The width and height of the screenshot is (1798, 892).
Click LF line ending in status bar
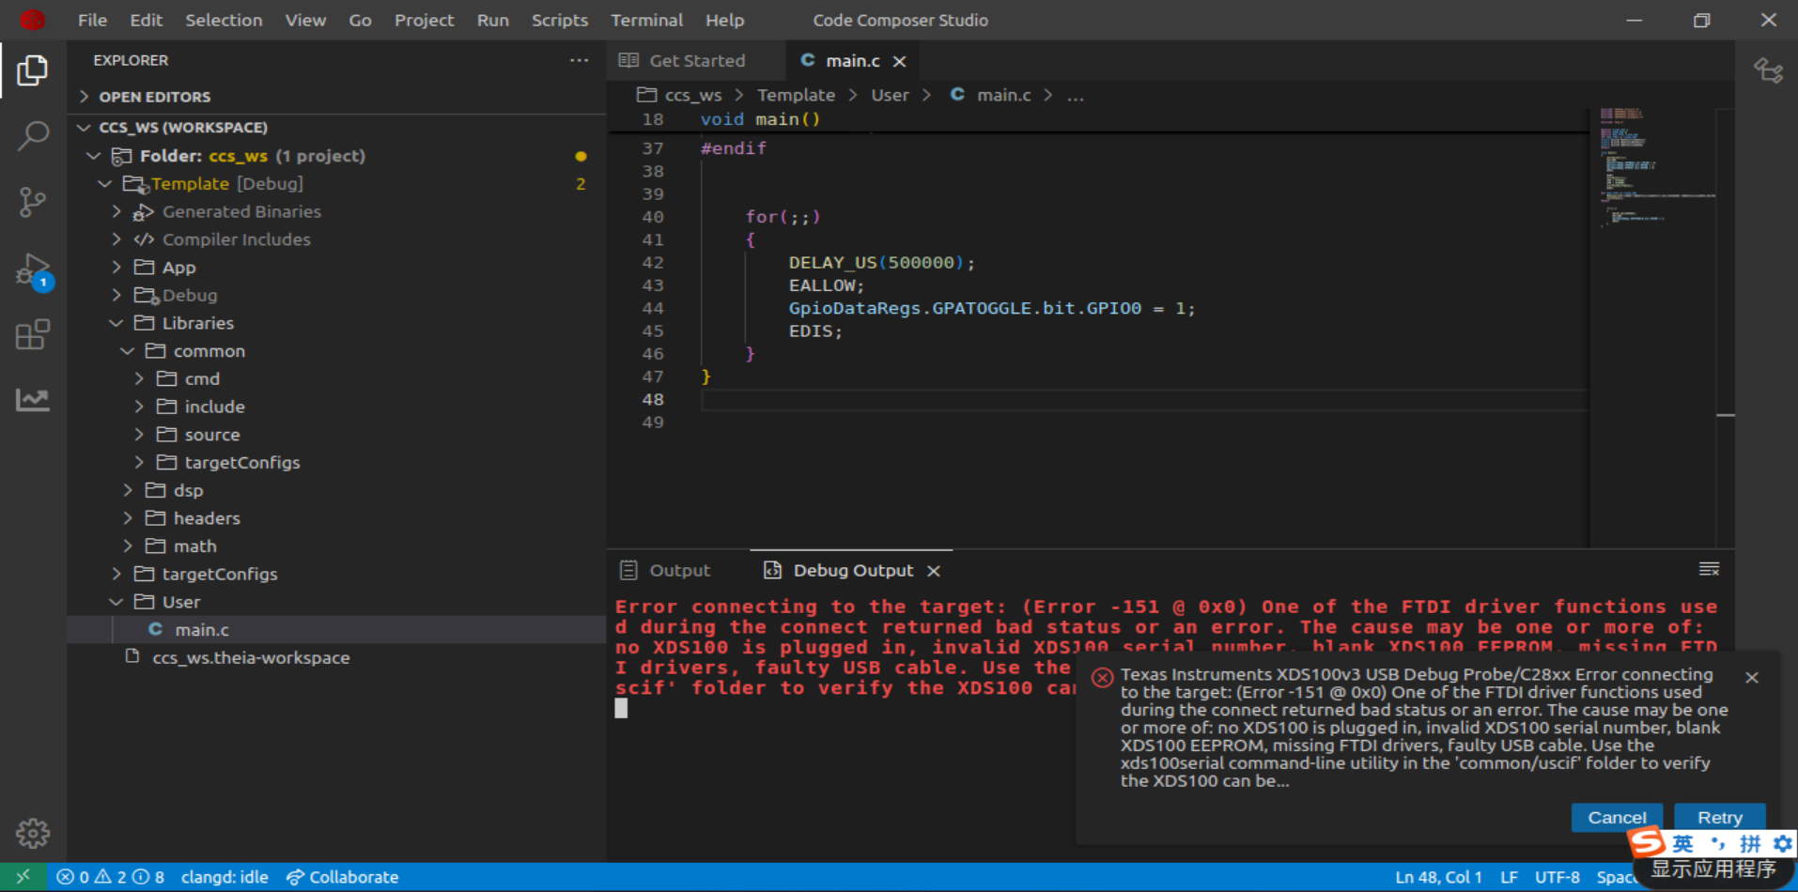[1509, 877]
